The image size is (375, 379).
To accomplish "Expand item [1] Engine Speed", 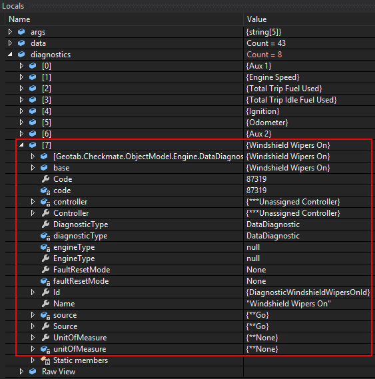I will [21, 77].
